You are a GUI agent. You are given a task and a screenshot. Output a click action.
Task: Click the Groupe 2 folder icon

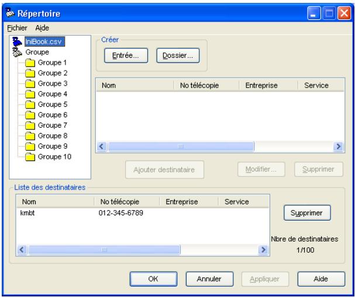click(30, 73)
